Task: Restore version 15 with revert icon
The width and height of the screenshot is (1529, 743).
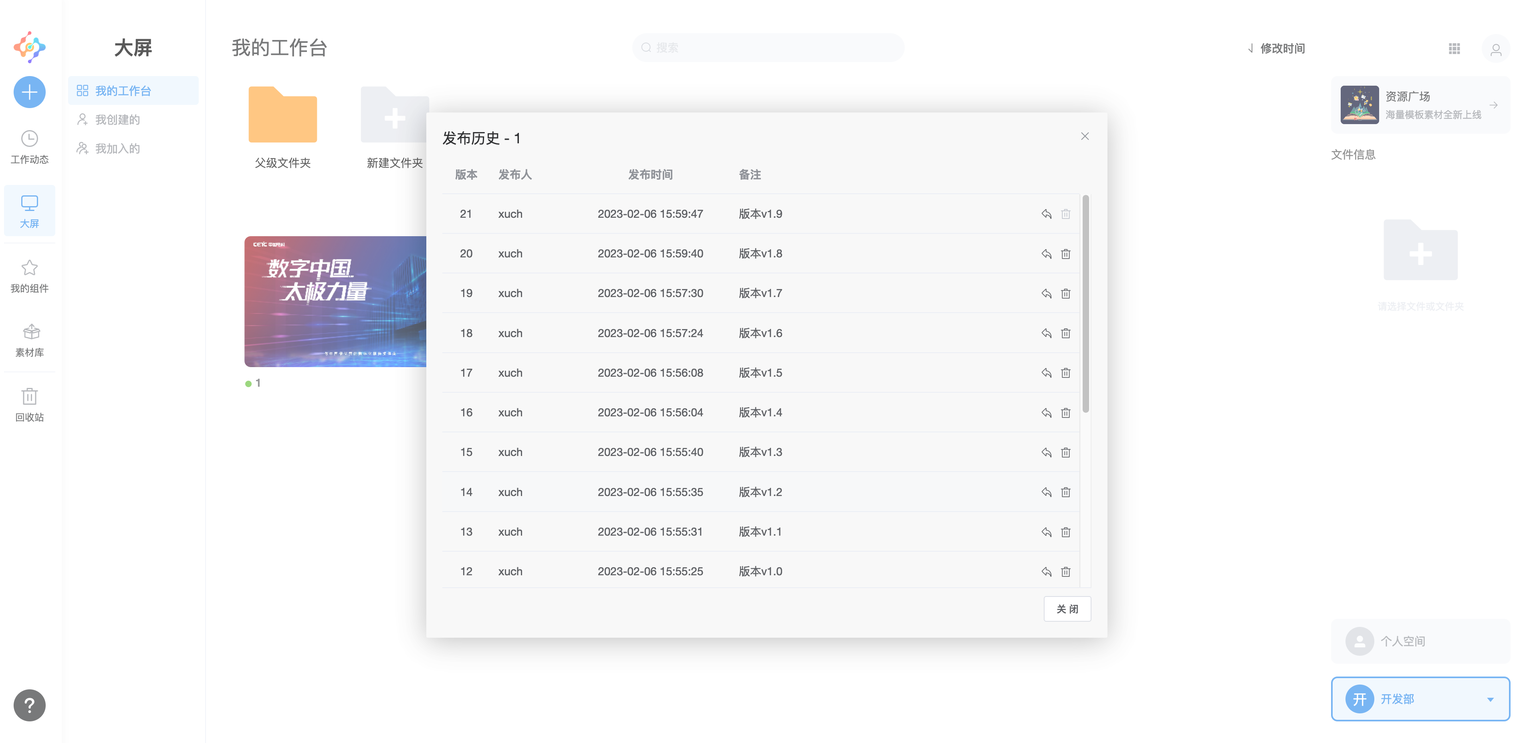Action: (x=1047, y=452)
